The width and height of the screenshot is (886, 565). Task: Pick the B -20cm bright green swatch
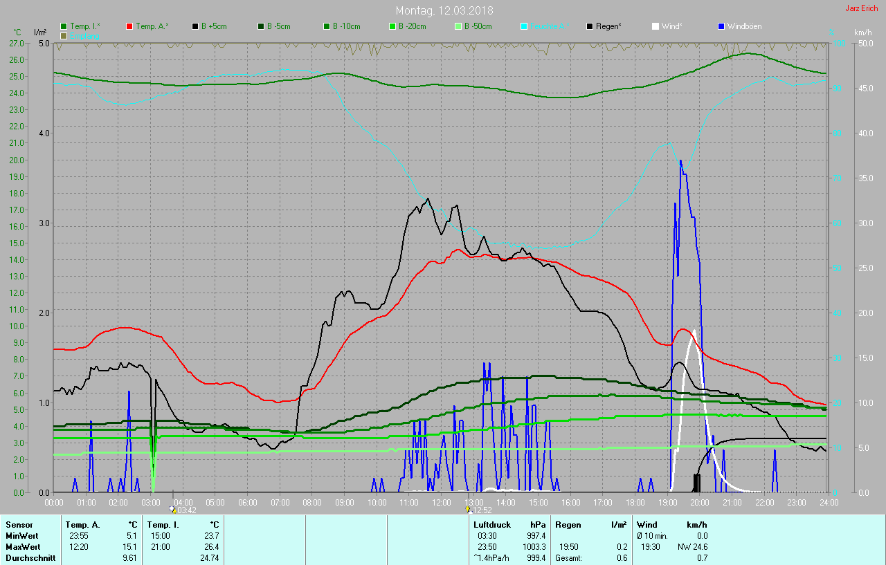[x=392, y=26]
